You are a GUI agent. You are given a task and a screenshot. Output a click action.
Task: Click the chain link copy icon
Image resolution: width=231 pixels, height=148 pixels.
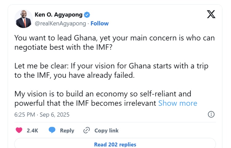coord(87,130)
